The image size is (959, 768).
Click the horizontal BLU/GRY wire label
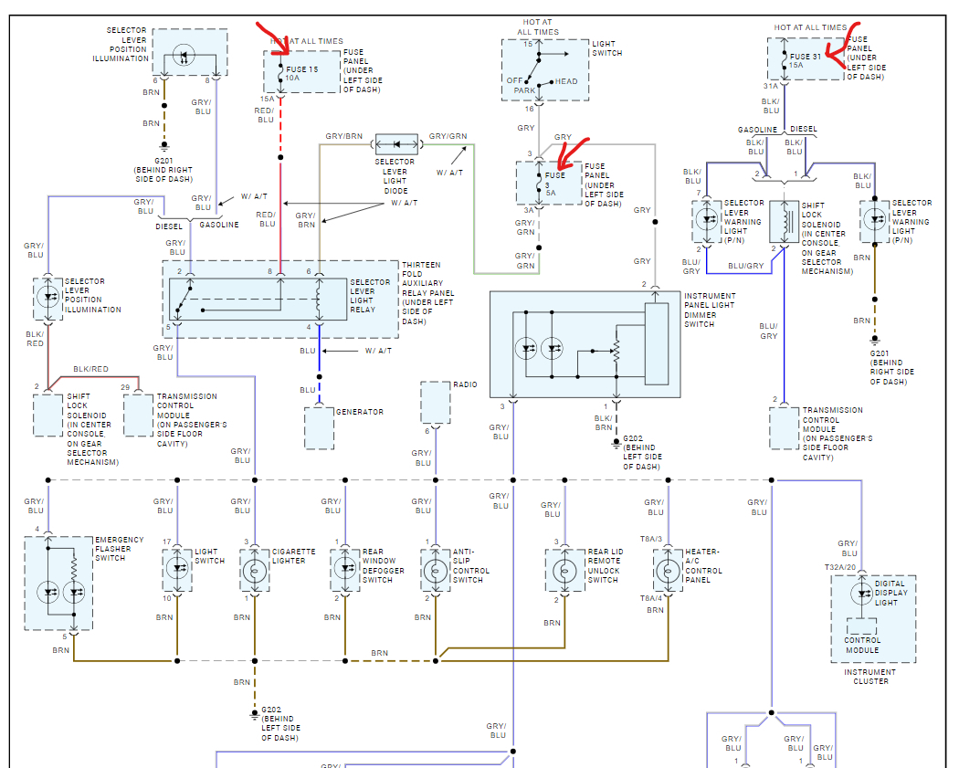(745, 266)
